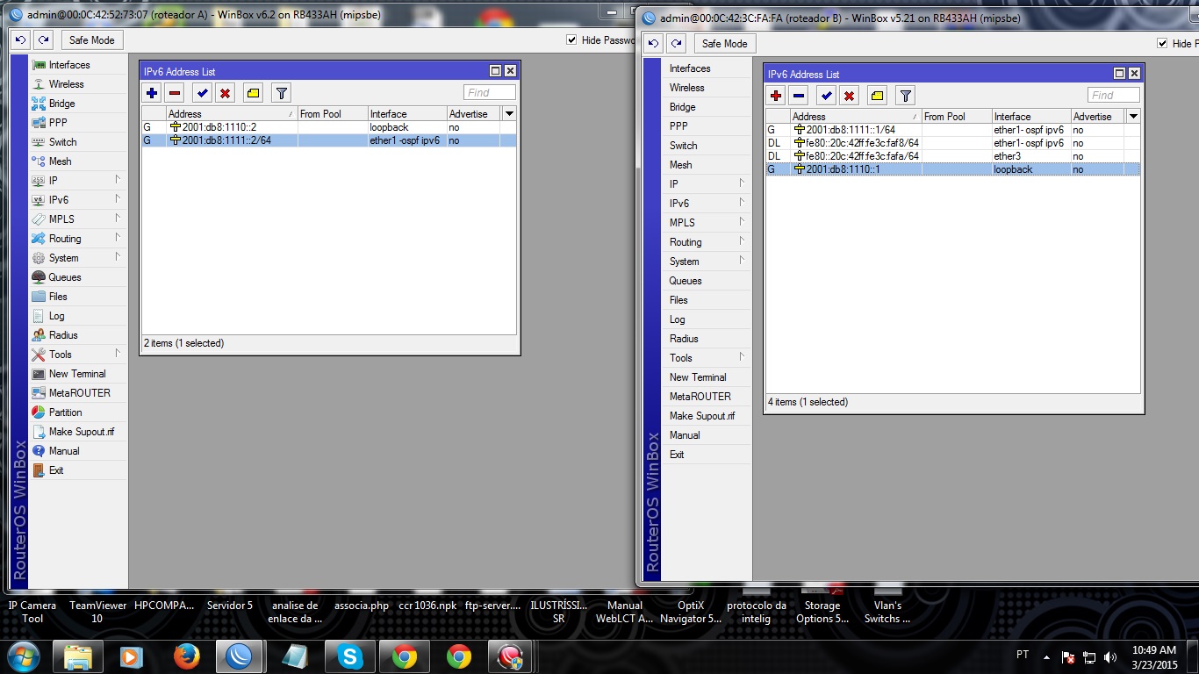Screen dimensions: 1199x674
Task: Click the Redo icon in roteador B window
Action: point(676,44)
